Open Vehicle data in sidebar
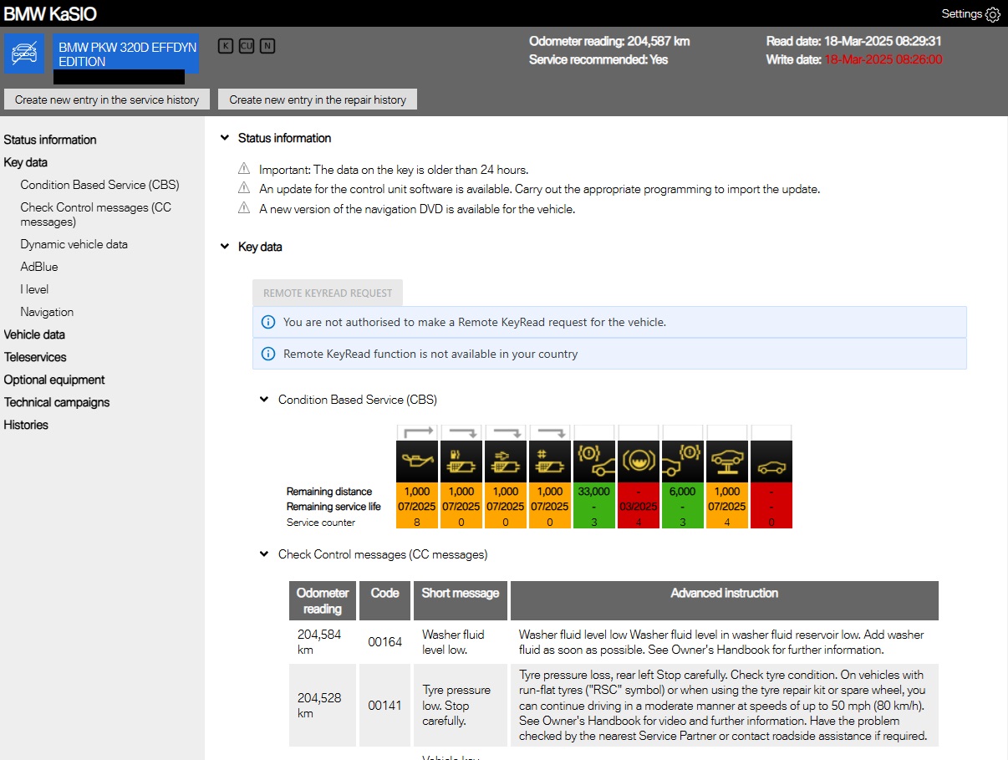The image size is (1008, 760). (x=34, y=334)
